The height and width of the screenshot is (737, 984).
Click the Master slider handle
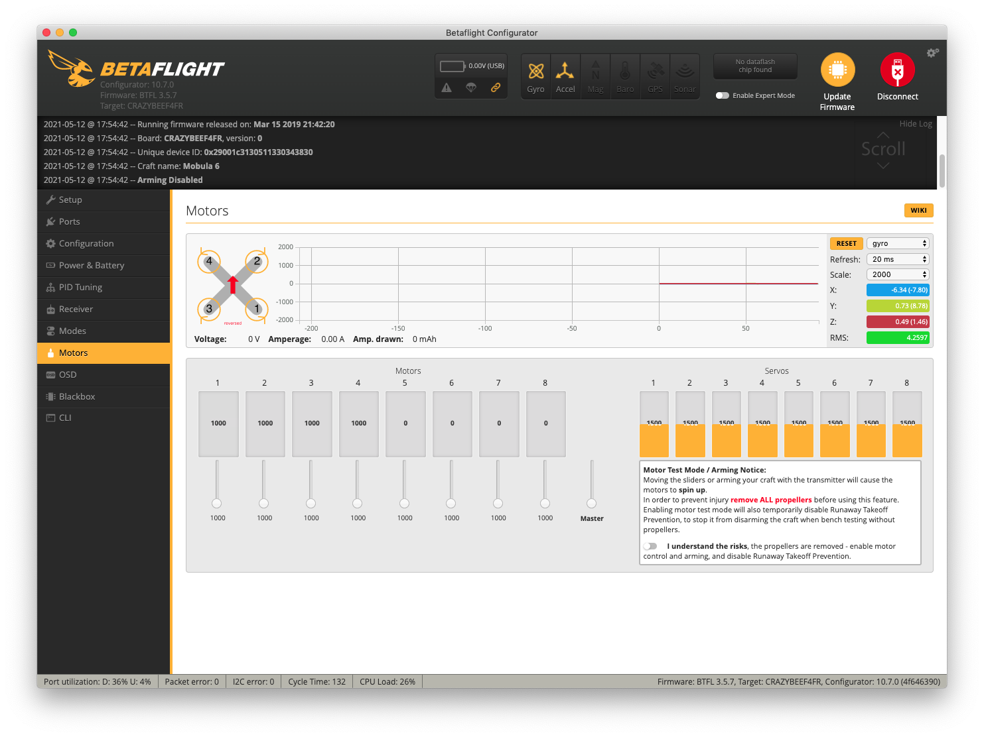[x=592, y=503]
